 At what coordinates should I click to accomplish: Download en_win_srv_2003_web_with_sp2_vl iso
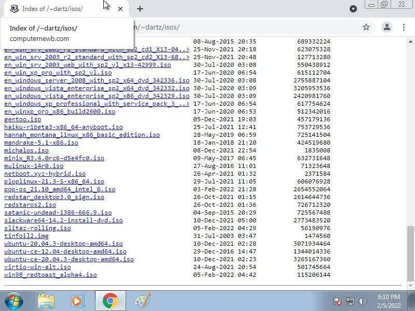click(x=88, y=65)
